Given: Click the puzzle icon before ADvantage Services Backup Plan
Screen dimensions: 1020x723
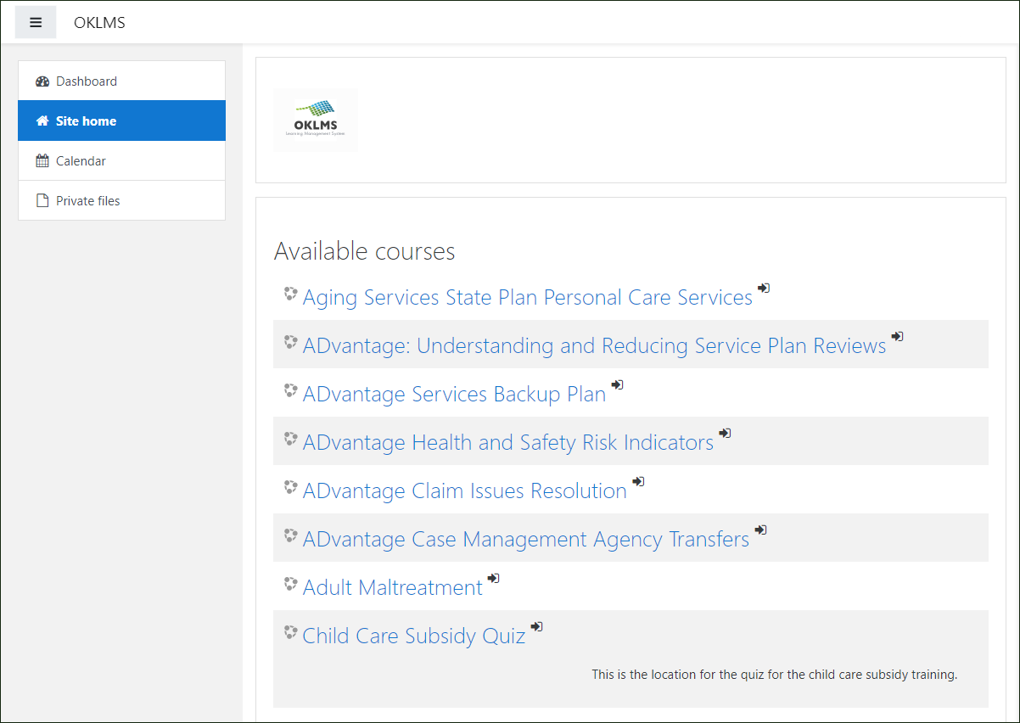Looking at the screenshot, I should point(289,390).
